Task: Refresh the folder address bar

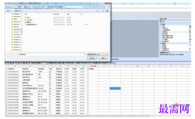Action: click(x=85, y=7)
